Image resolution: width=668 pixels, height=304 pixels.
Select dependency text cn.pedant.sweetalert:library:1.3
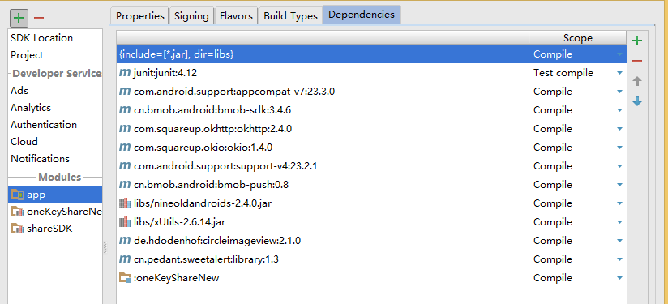coord(206,259)
